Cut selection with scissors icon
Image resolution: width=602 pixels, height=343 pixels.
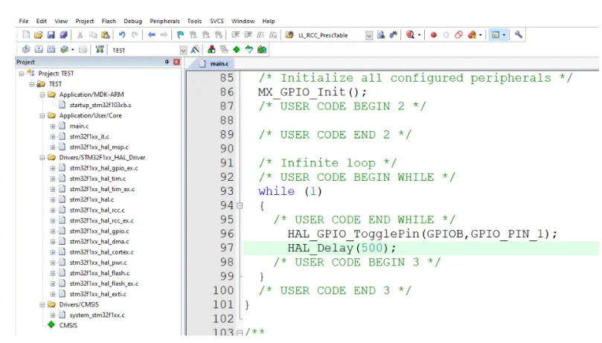pyautogui.click(x=80, y=35)
